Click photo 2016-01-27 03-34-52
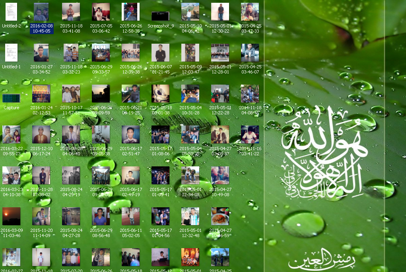This screenshot has width=406, height=272. (x=41, y=53)
